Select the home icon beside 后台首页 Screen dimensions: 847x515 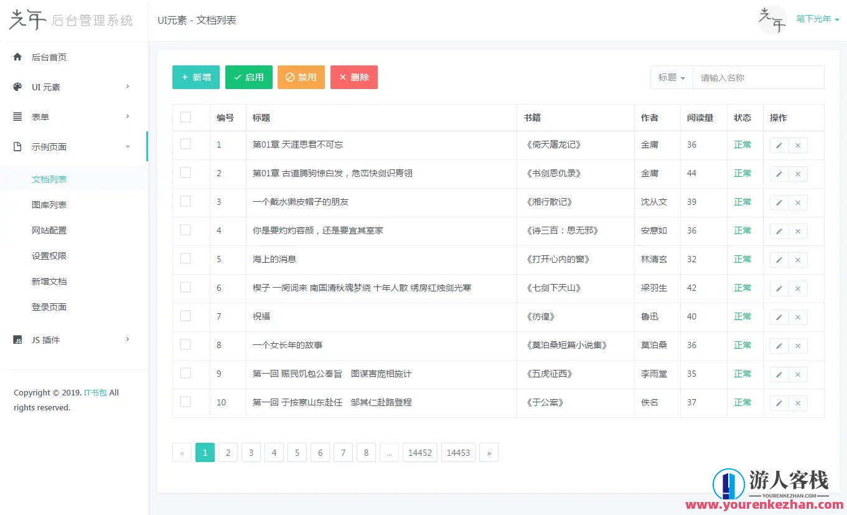coord(16,57)
